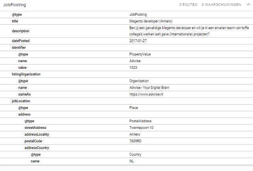Select the datePosted value 2017-01-27
The image size is (253, 171).
138,41
